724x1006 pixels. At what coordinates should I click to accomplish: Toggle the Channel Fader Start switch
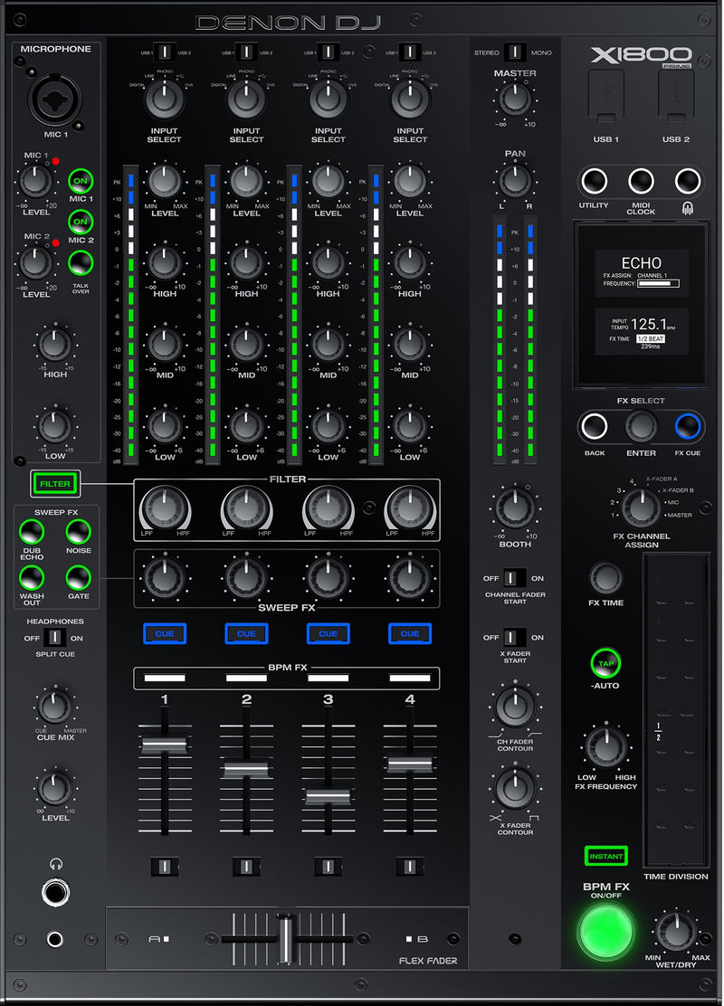click(x=514, y=578)
